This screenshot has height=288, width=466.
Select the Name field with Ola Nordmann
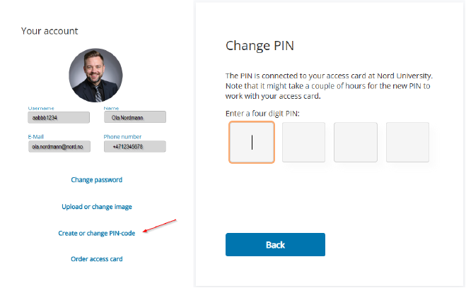[134, 118]
